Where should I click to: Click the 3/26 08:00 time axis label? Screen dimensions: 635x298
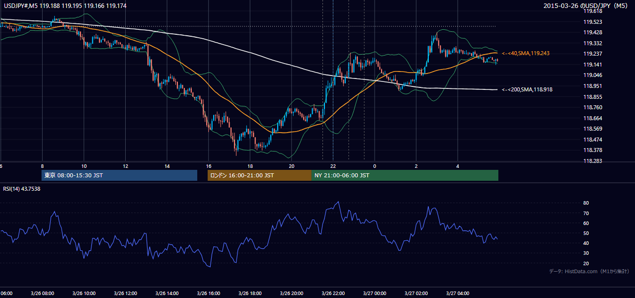coord(42,293)
